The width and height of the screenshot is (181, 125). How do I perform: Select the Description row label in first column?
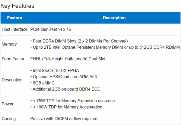coord(12,80)
